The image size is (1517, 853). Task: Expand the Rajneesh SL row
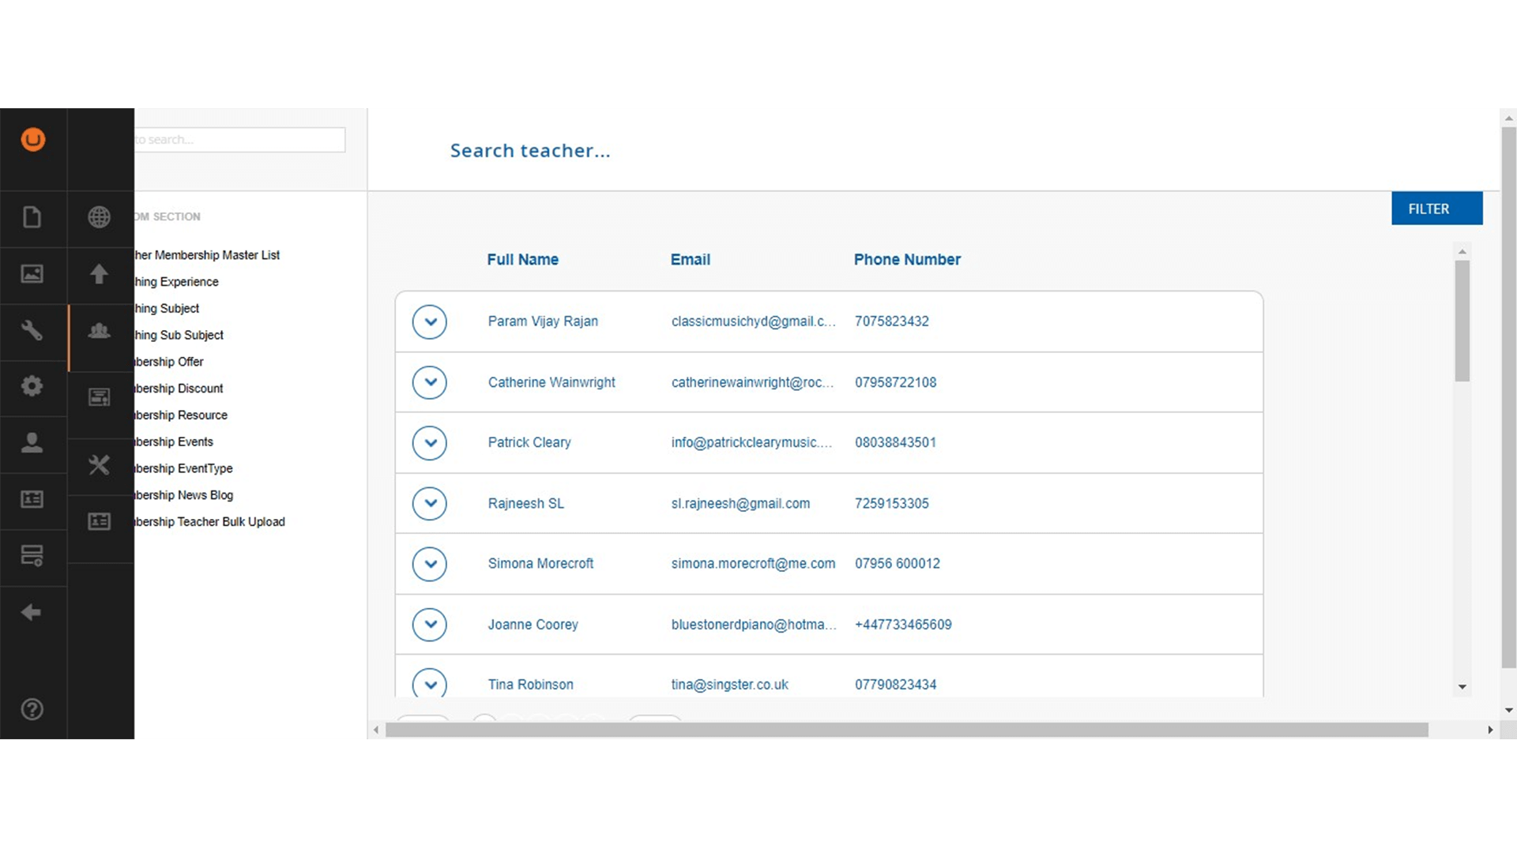[430, 504]
